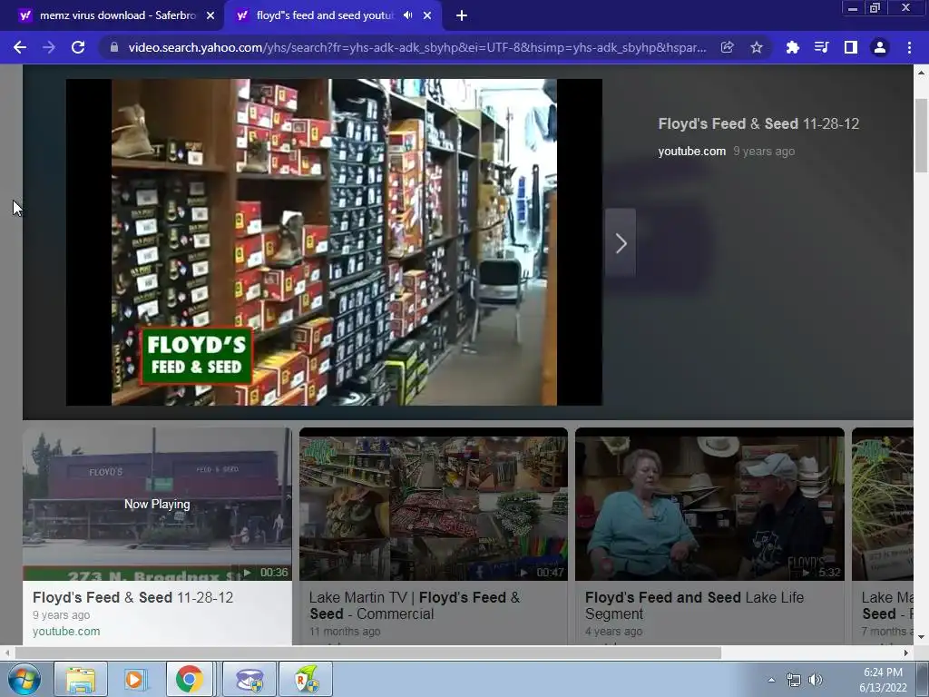The image size is (929, 697).
Task: Click the page scroll up arrow
Action: click(x=921, y=73)
